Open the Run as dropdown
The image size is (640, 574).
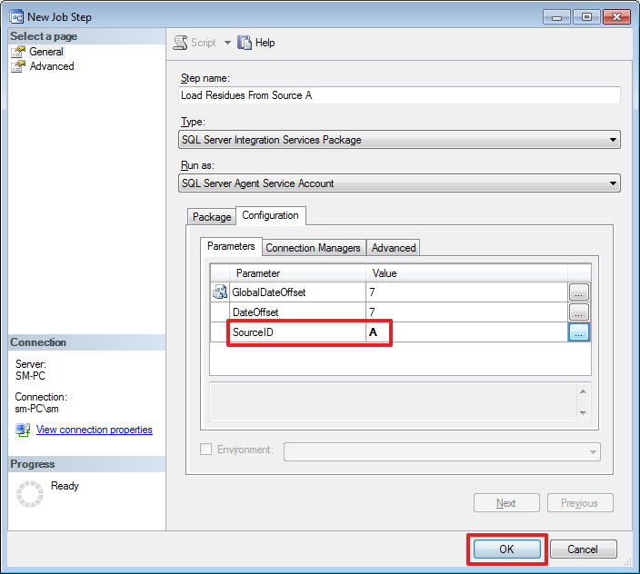[399, 183]
